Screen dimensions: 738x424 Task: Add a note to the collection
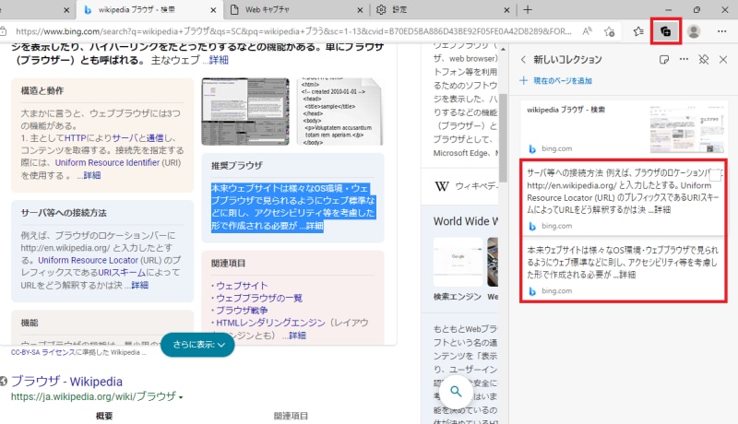[663, 60]
